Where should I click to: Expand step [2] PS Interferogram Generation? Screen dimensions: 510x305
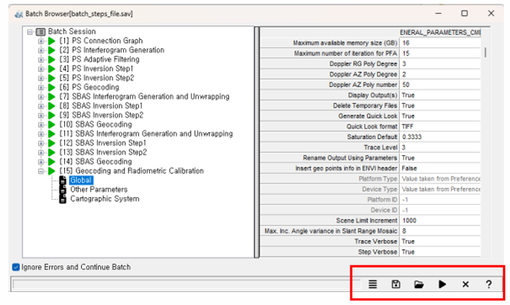coord(41,50)
